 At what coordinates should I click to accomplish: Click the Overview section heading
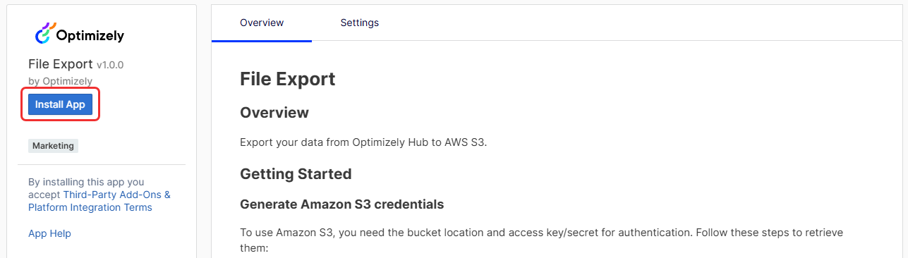[274, 113]
